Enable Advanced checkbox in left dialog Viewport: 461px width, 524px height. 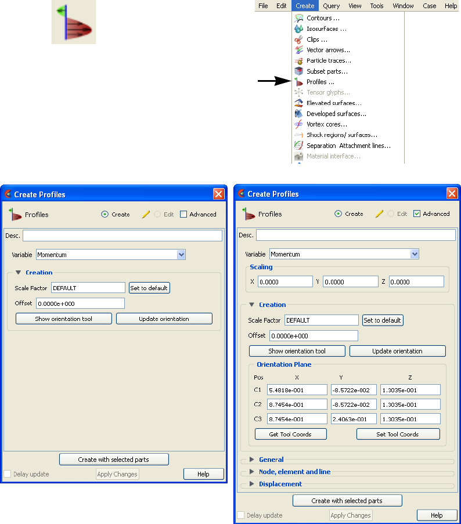pyautogui.click(x=183, y=214)
